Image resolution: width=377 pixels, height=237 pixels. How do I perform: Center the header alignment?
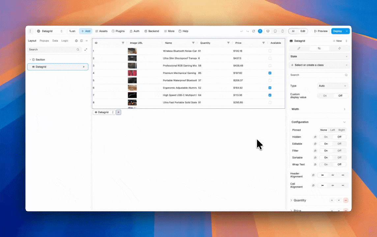coord(333,175)
